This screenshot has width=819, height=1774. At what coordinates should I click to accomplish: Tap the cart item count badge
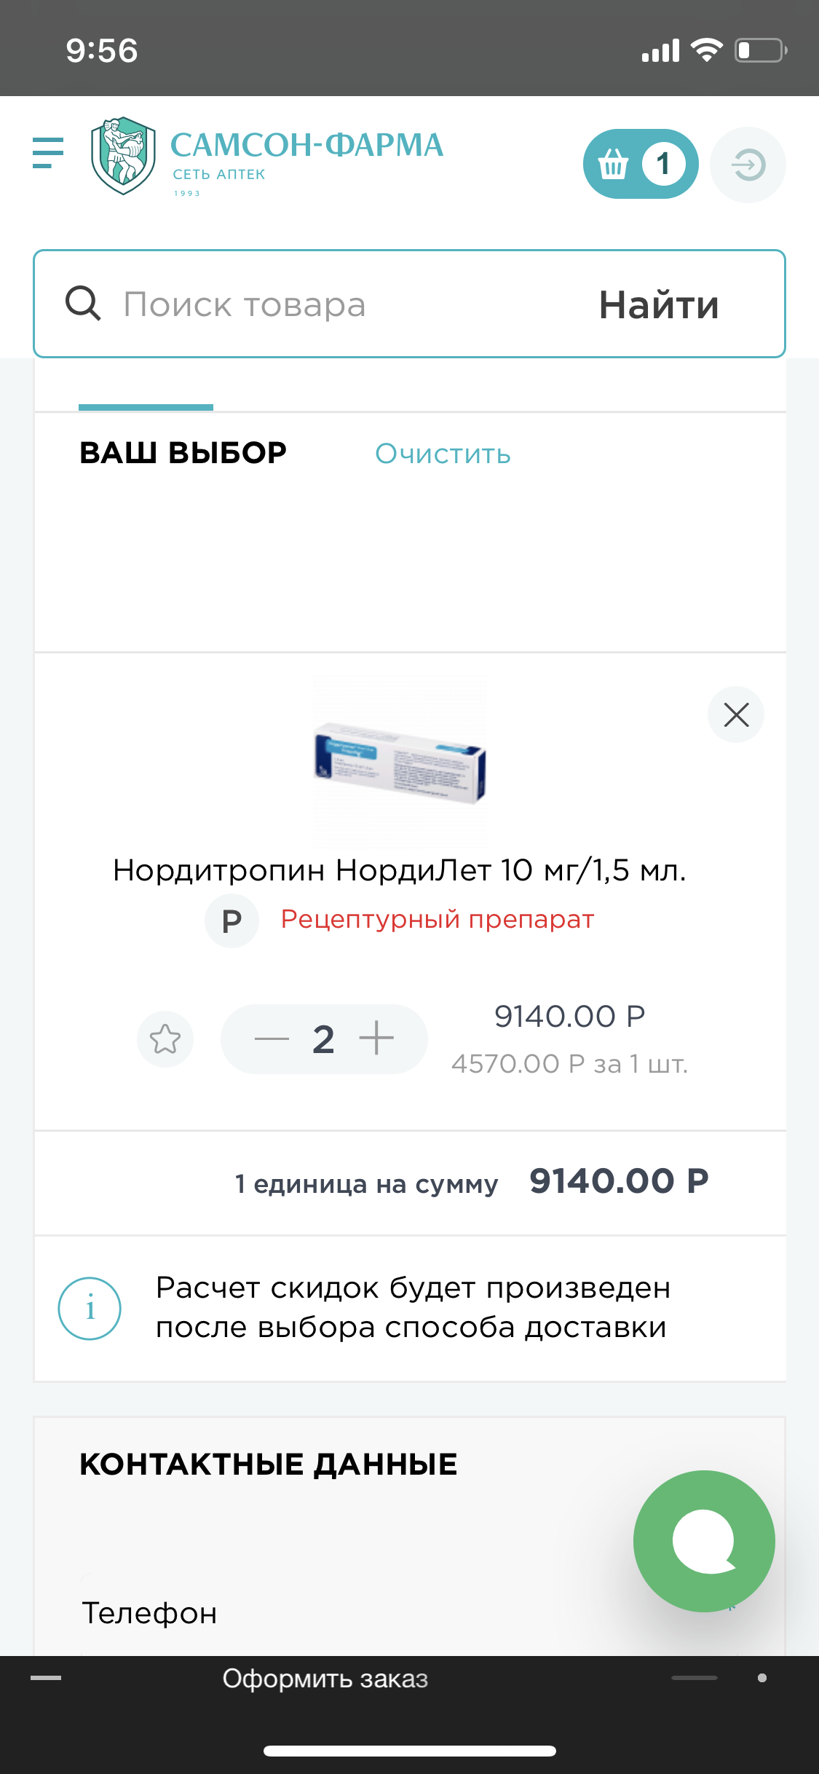(663, 165)
